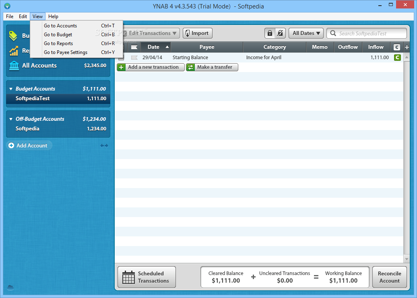Click the Cleared Balance $1,111.00 value
The image size is (417, 298).
coord(226,281)
